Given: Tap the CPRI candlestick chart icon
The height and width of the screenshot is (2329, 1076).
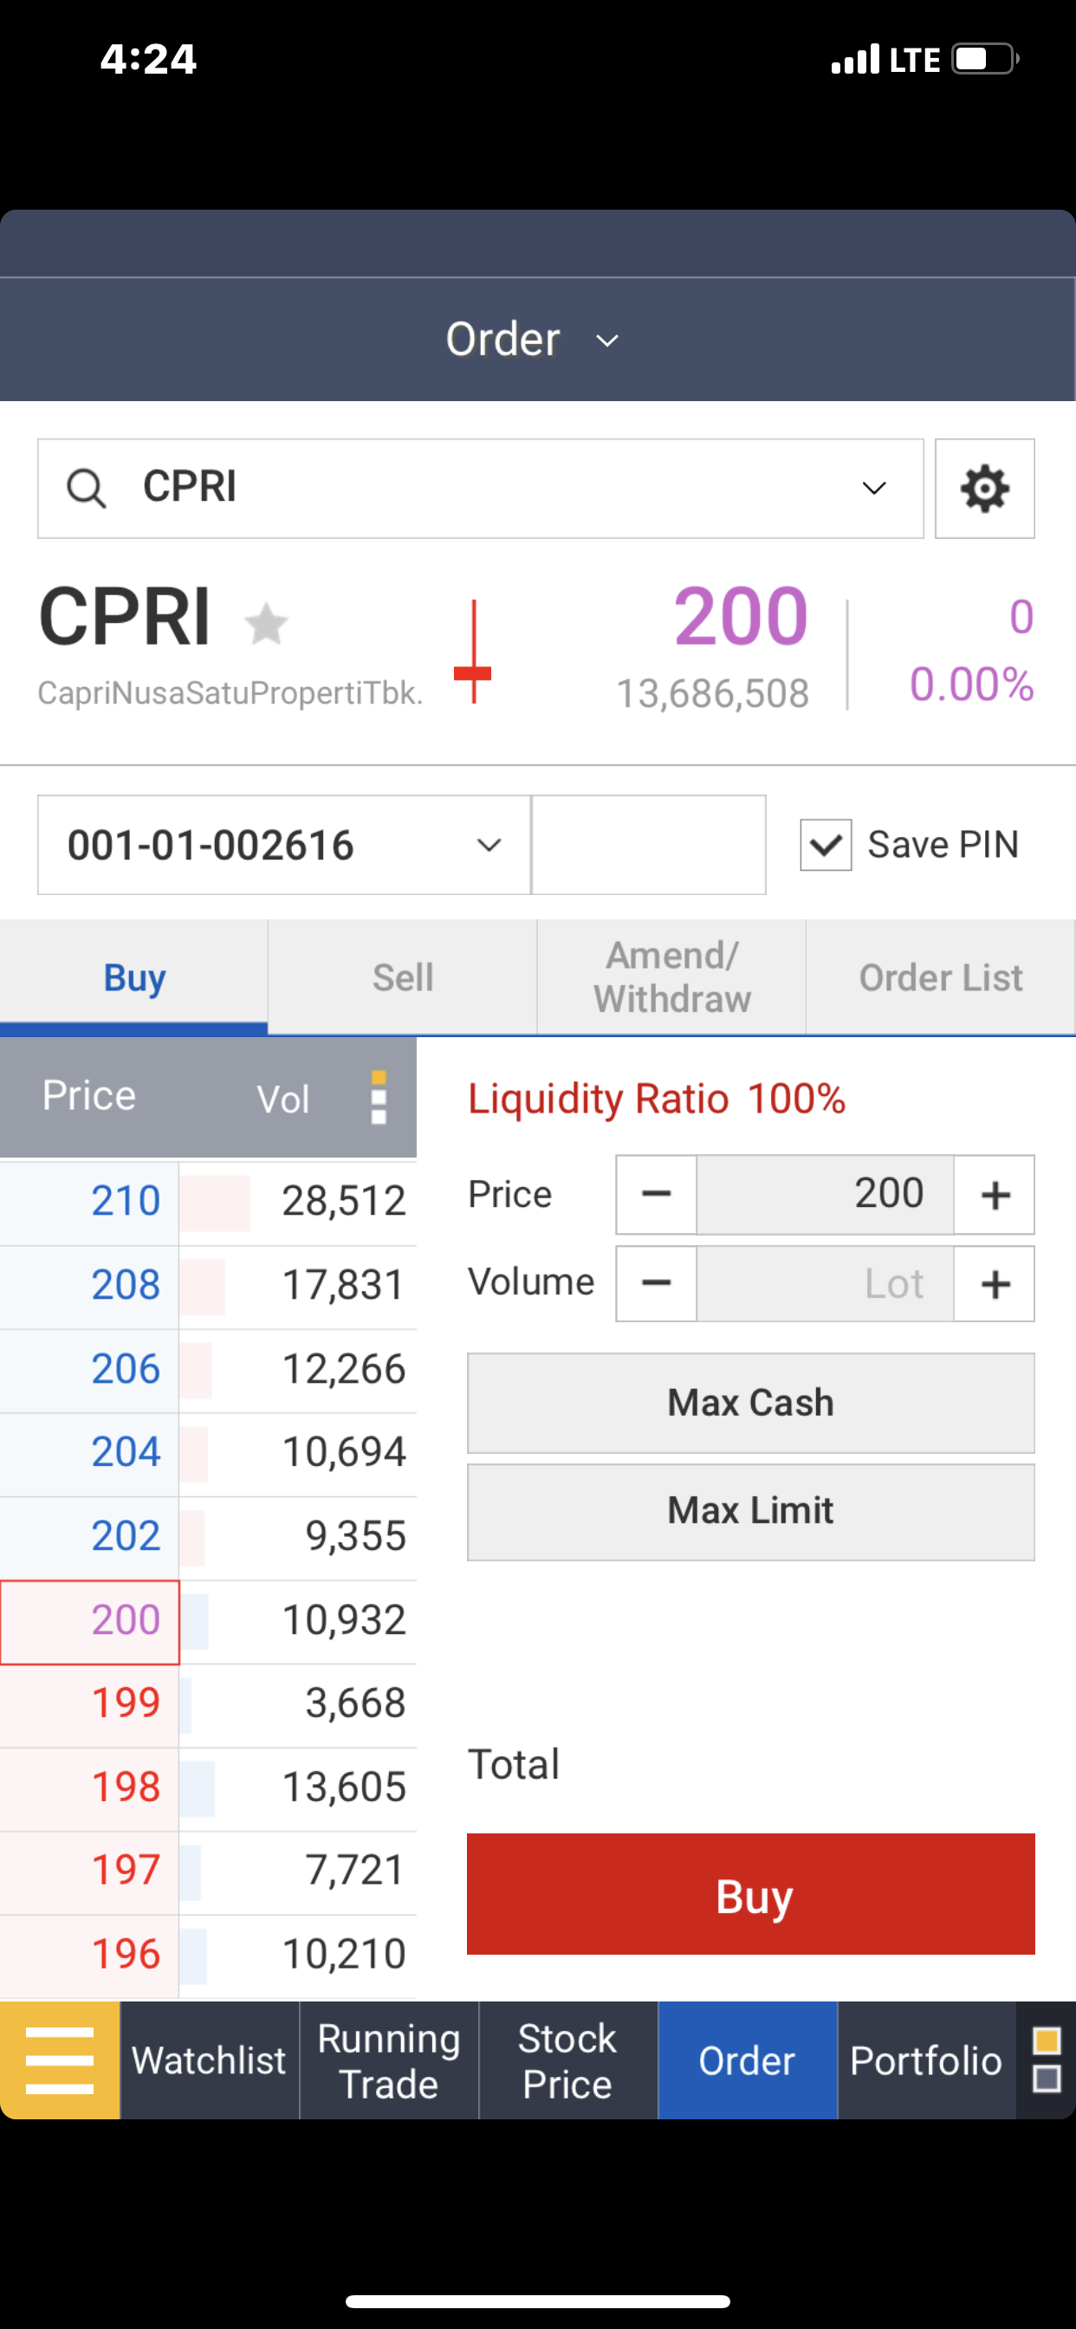Looking at the screenshot, I should tap(473, 652).
